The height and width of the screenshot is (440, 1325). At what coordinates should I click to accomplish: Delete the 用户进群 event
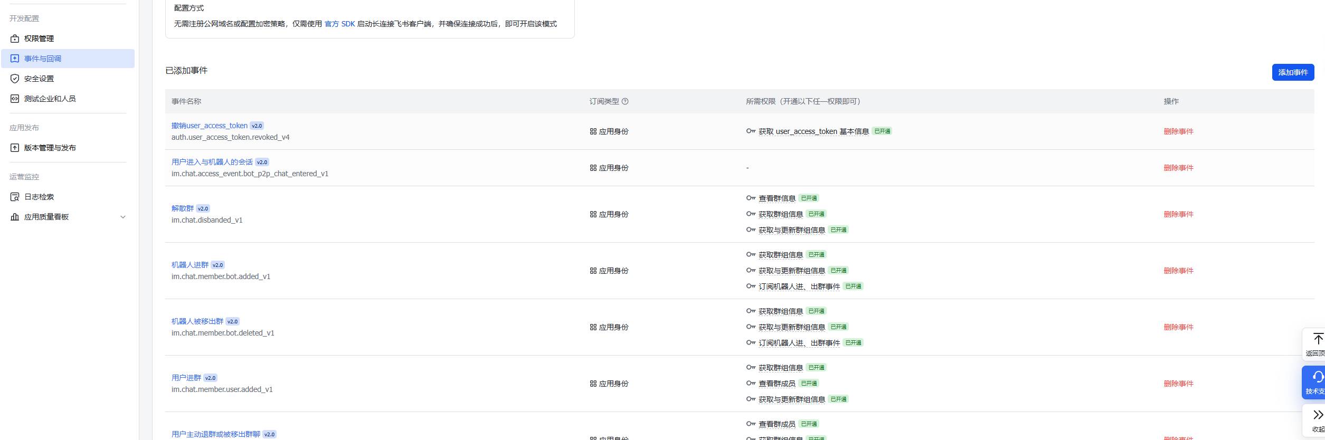[x=1178, y=384]
